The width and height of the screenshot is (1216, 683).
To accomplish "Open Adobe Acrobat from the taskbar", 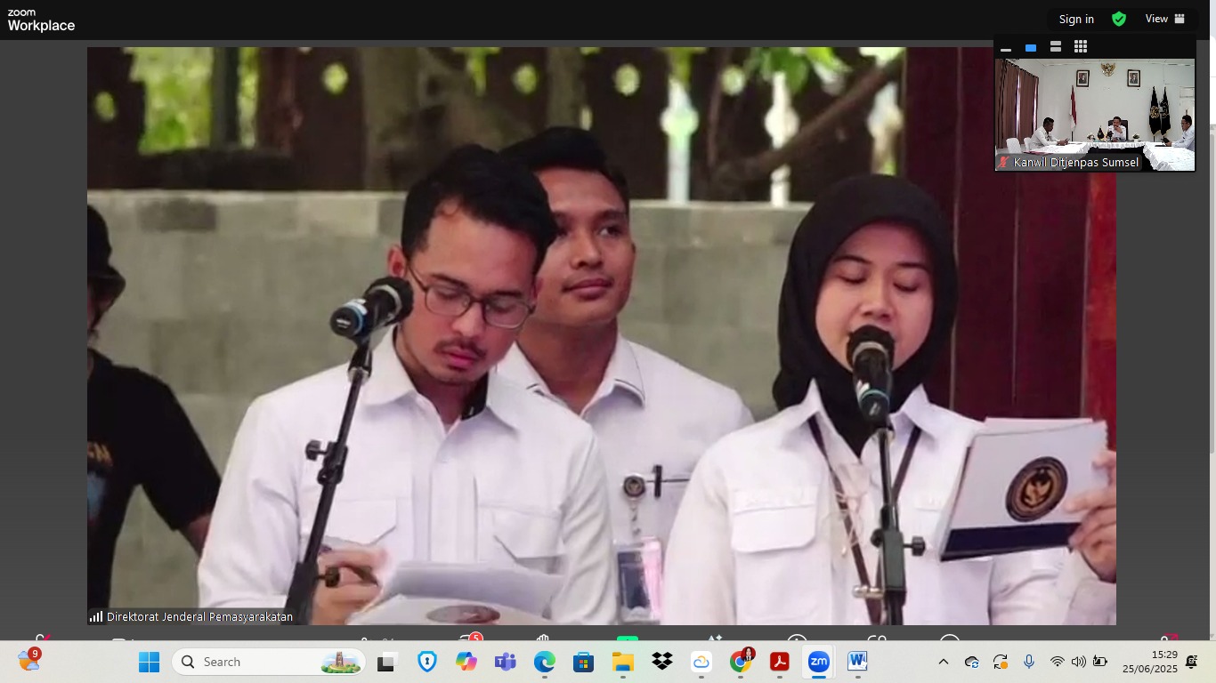I will pyautogui.click(x=780, y=662).
